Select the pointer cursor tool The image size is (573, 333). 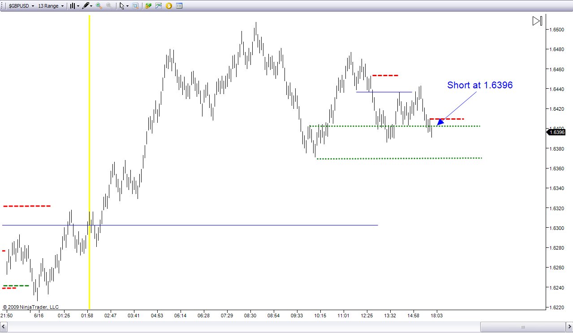[x=121, y=6]
